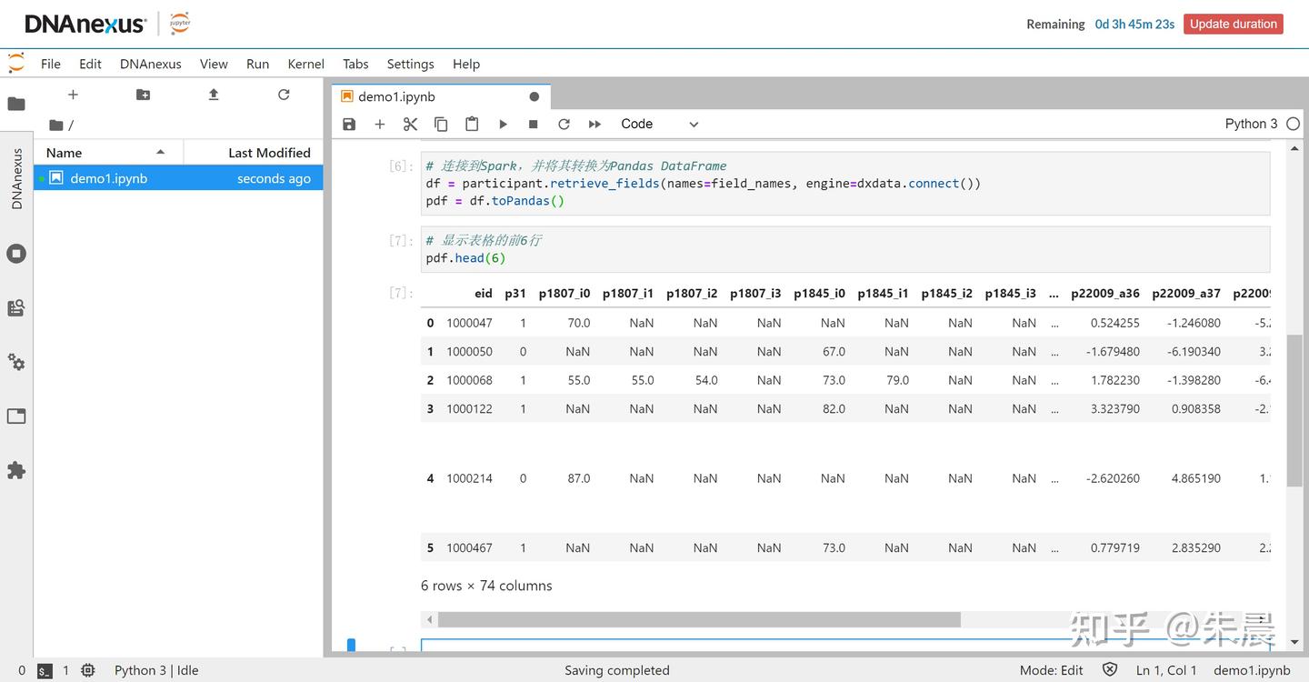Open the Kernel menu
Image resolution: width=1309 pixels, height=682 pixels.
point(305,64)
